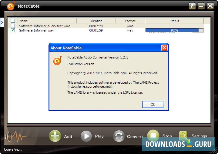Click duration 00:02:24
218x154 pixels.
[x=96, y=26]
